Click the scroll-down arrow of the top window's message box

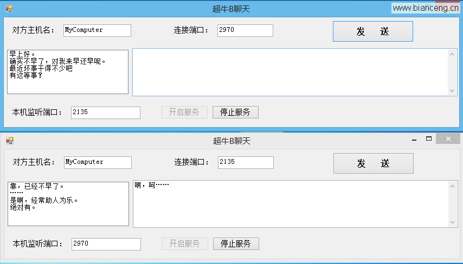coord(452,91)
